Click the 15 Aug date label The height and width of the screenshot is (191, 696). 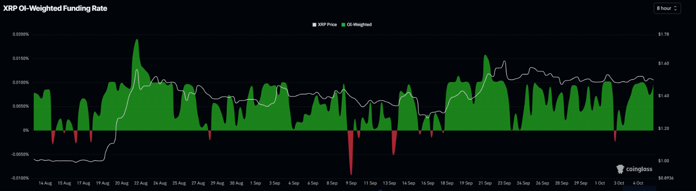(64, 183)
